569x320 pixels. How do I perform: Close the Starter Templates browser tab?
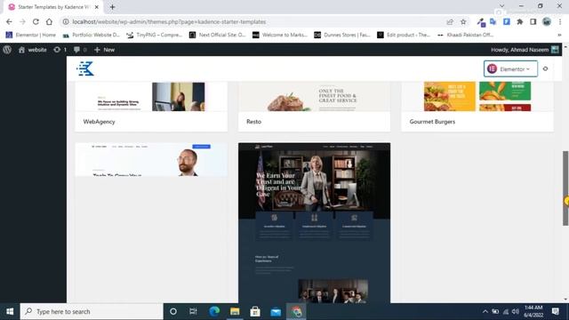(97, 7)
